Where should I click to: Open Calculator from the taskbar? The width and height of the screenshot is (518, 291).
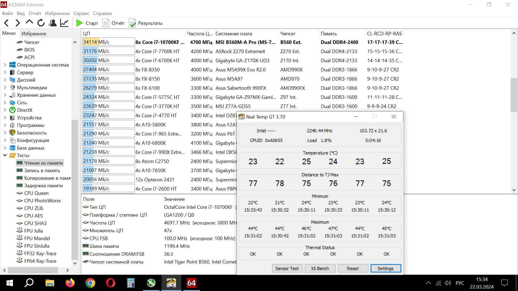point(131,283)
